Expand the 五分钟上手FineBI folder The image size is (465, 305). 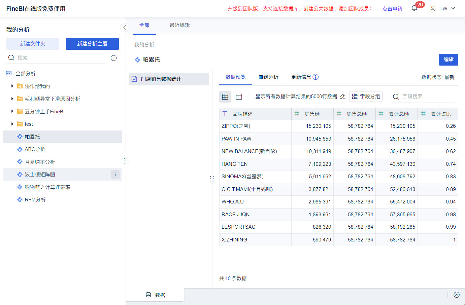(x=12, y=111)
